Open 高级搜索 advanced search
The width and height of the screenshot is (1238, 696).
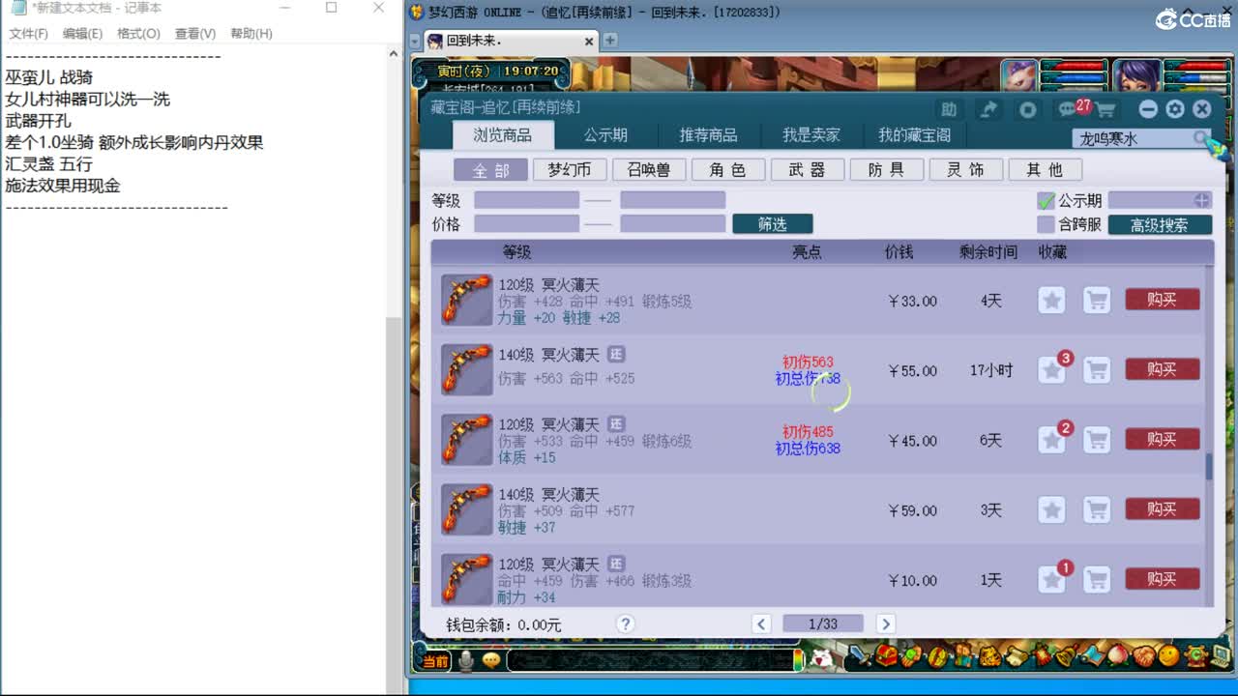click(1160, 225)
